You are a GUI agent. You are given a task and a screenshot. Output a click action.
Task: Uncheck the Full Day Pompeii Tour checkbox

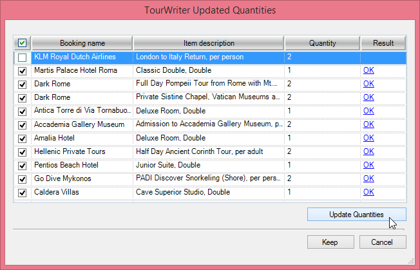tap(22, 84)
